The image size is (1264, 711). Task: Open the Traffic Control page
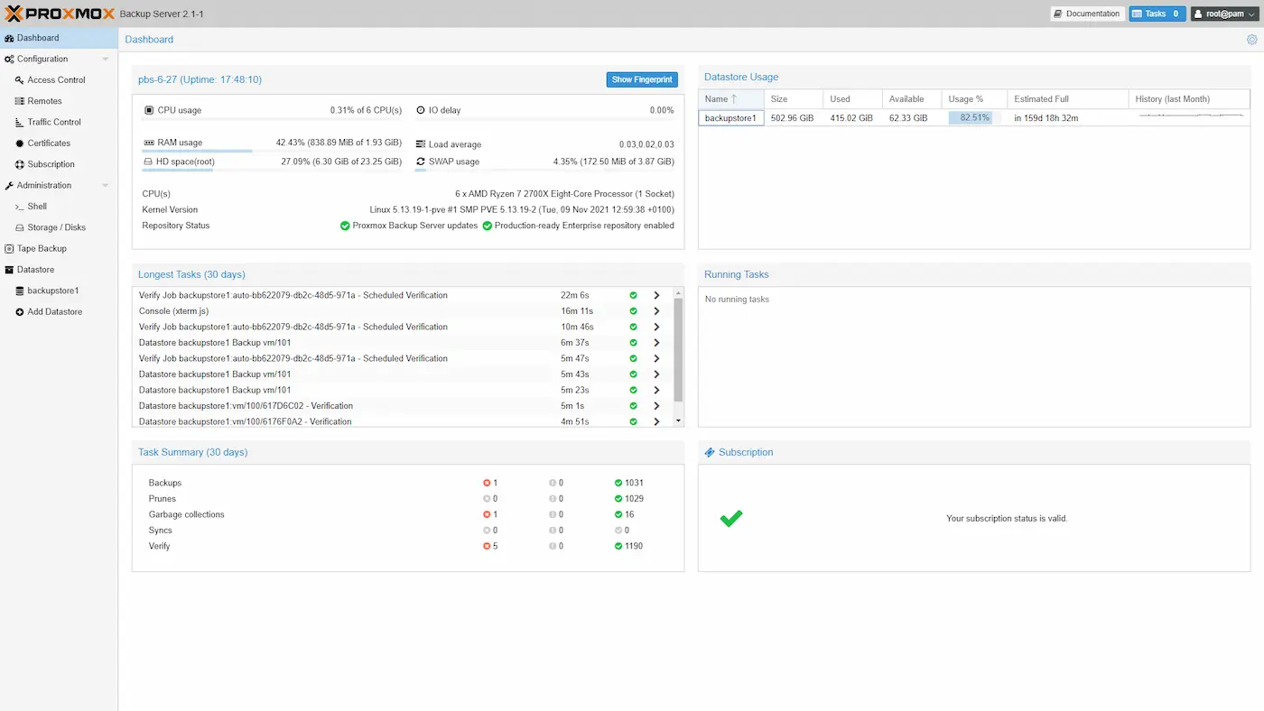pyautogui.click(x=53, y=122)
